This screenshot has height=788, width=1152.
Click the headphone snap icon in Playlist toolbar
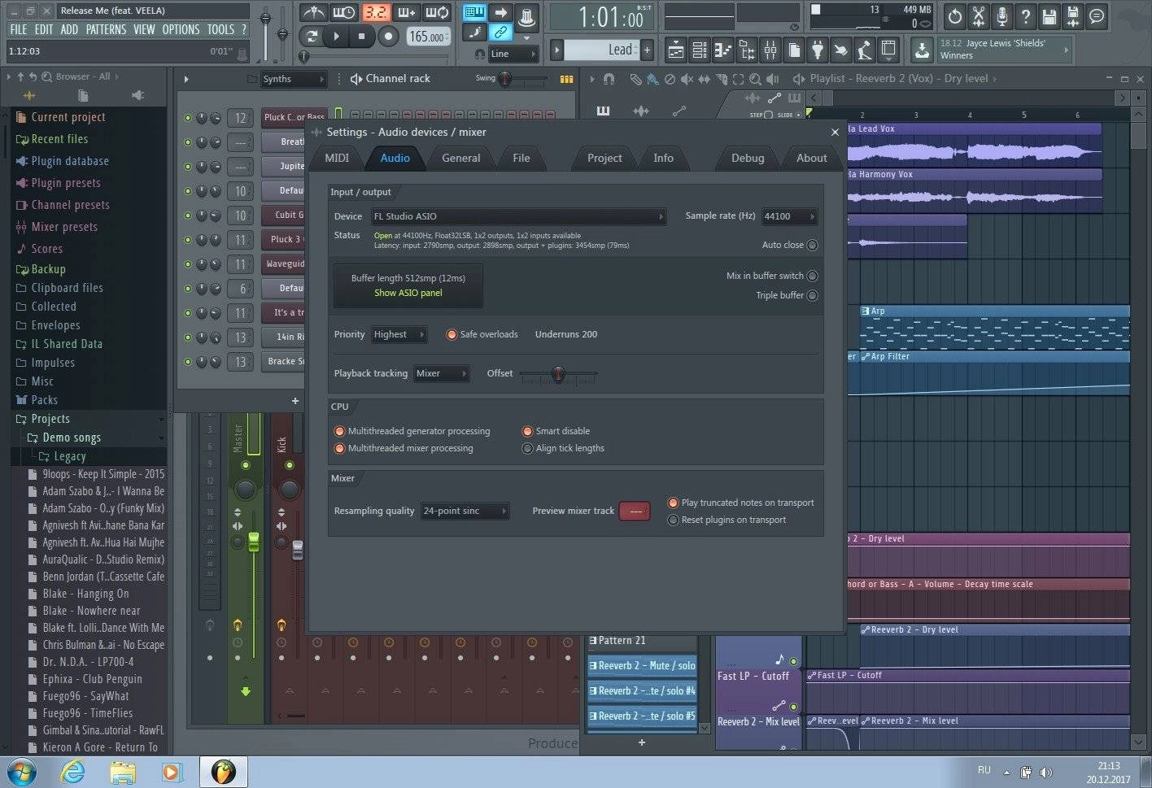coord(609,79)
